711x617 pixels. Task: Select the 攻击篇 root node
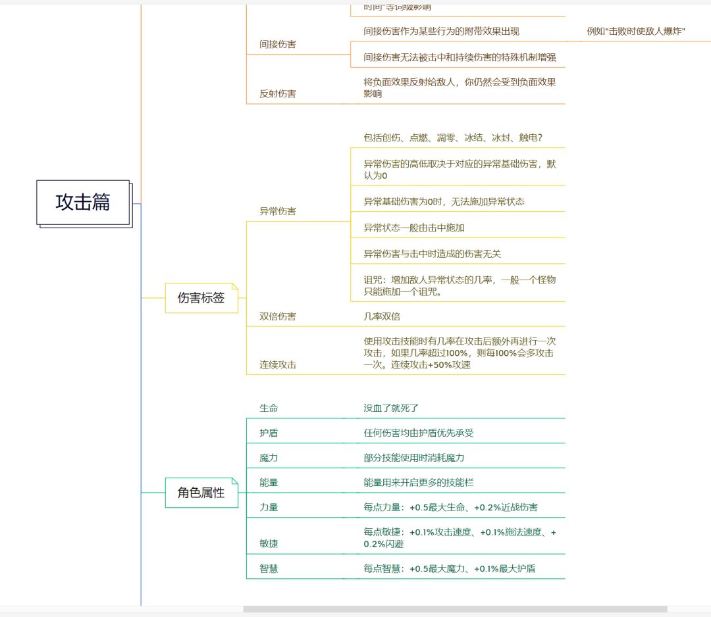pyautogui.click(x=83, y=203)
